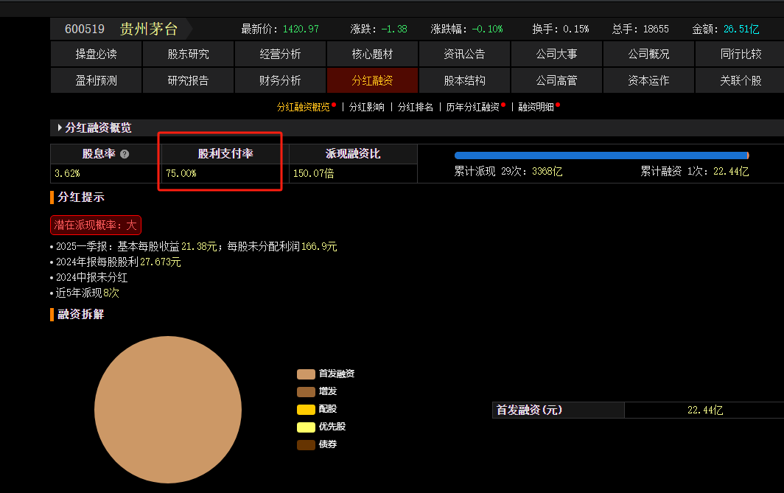Open the 关联个股 tab
Screen dimensions: 784x493
(x=741, y=80)
